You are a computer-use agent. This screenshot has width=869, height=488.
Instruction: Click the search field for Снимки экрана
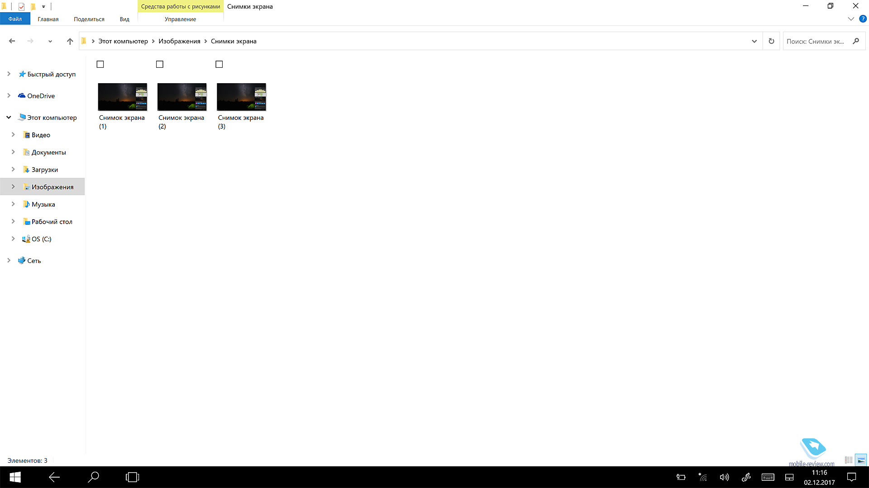click(816, 41)
